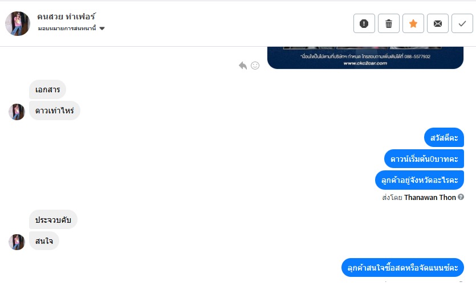Mark conversation done with checkmark button

pos(462,23)
